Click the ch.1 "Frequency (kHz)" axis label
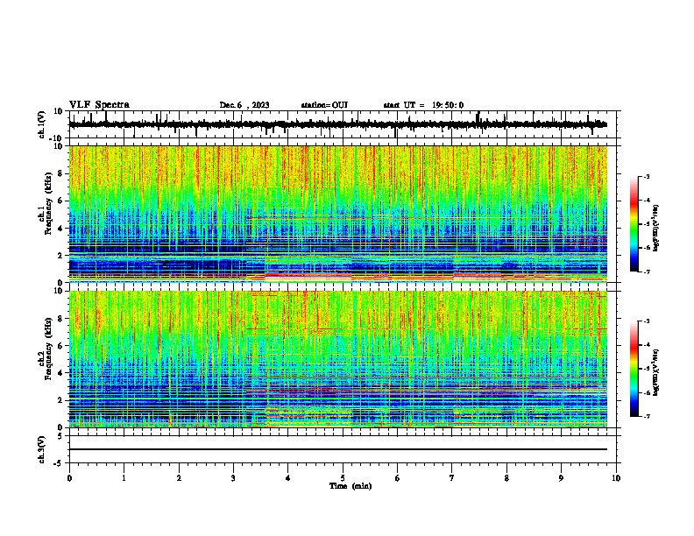Viewport: 694px width, 536px height. coord(49,204)
